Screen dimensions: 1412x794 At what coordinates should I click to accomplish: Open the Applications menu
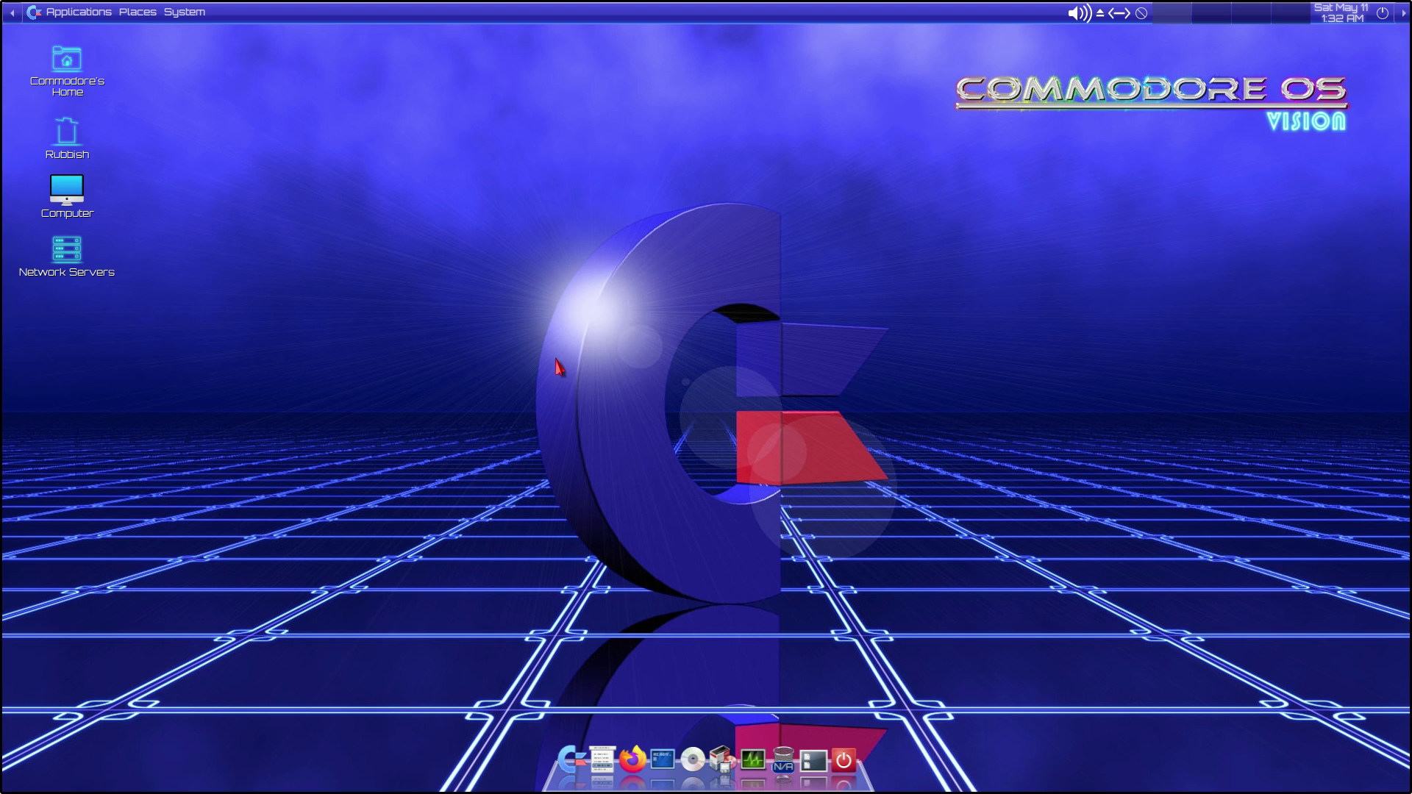point(79,12)
